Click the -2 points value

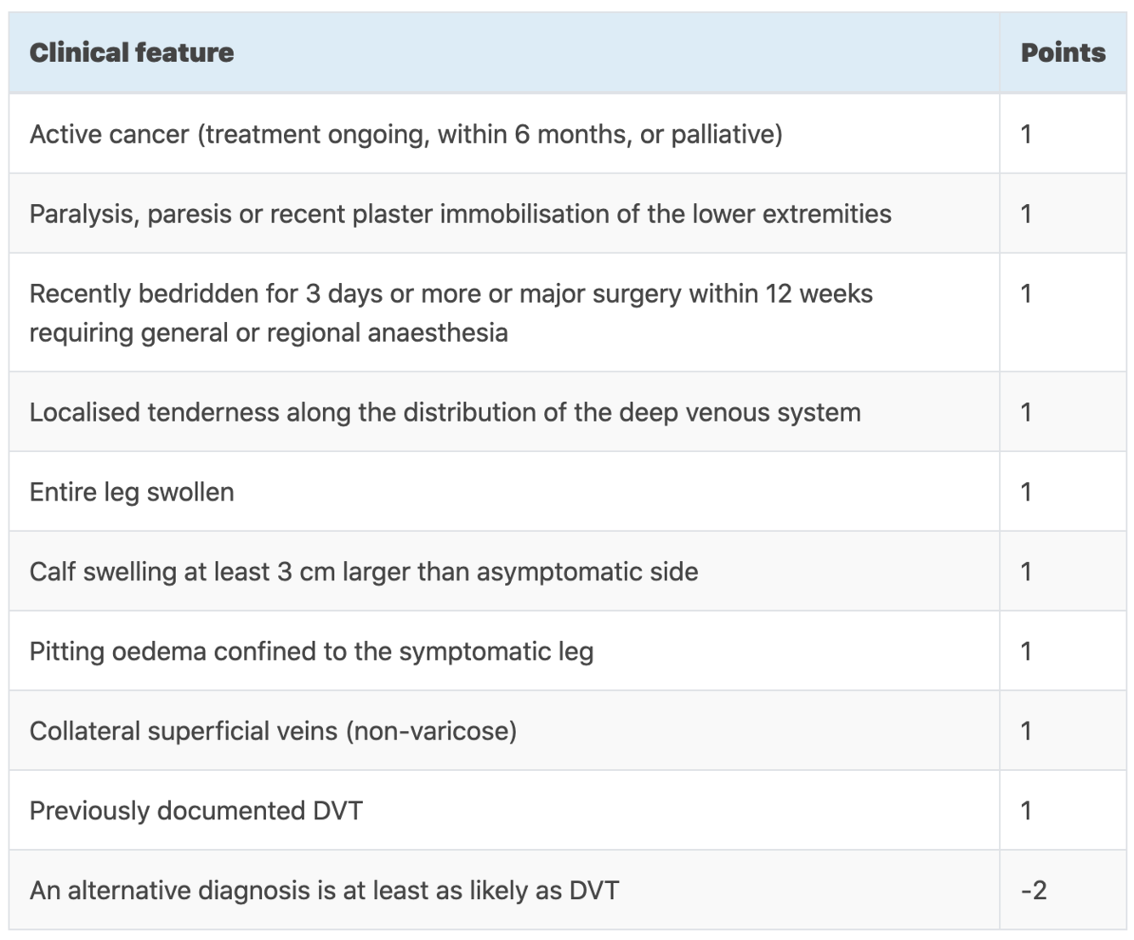[x=1034, y=890]
